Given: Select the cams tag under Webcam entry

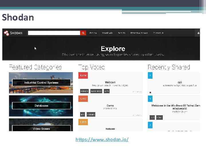Looking at the screenshot, I should click(107, 91).
